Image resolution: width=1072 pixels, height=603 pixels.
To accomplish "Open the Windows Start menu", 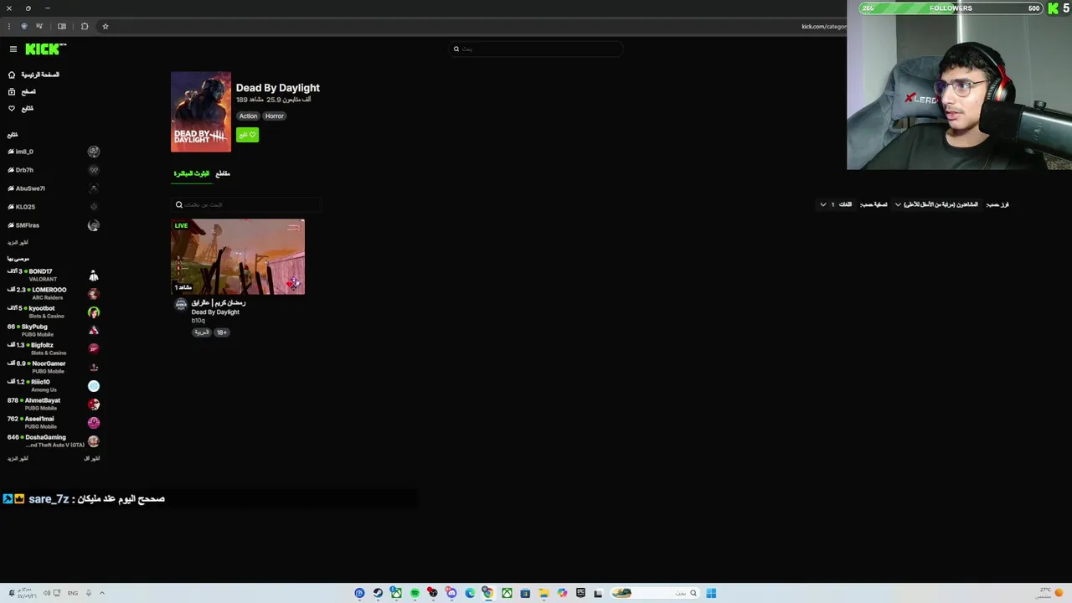I will [x=711, y=593].
